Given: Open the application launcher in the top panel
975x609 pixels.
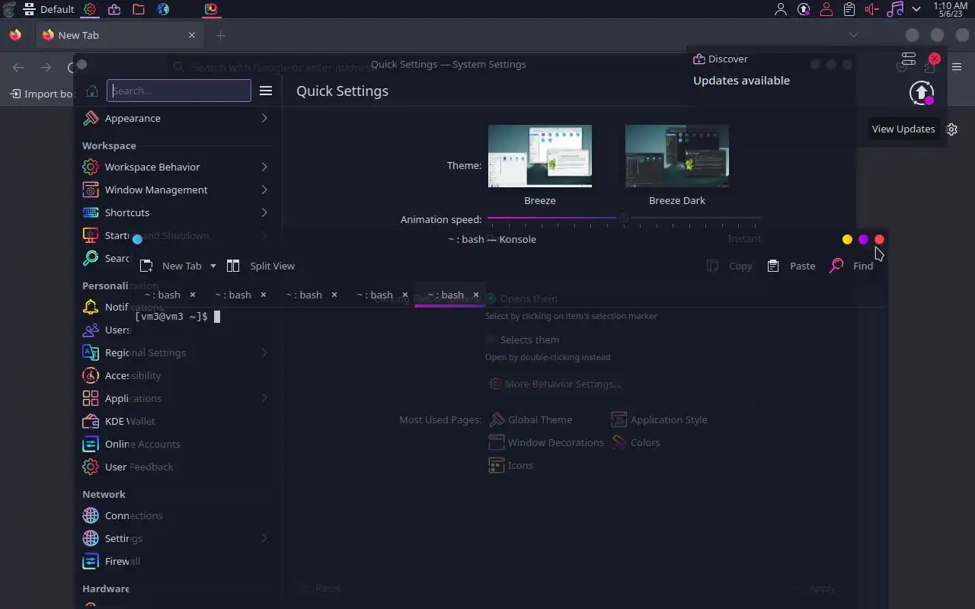Looking at the screenshot, I should point(8,9).
